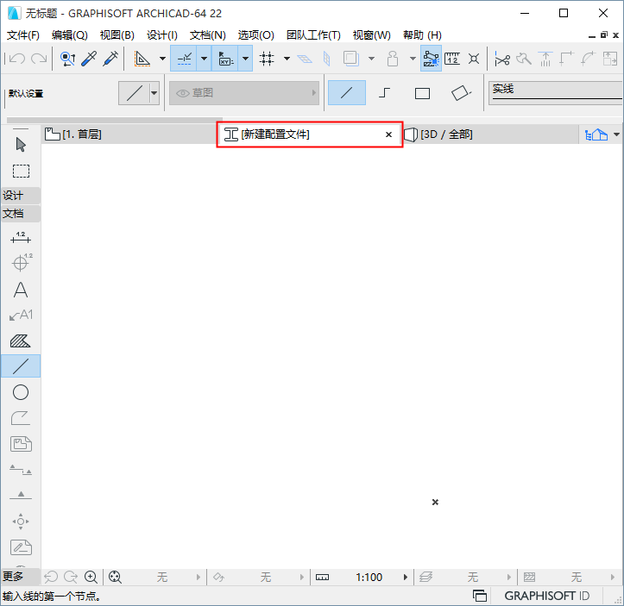Select the single line geometry method
This screenshot has height=606, width=624.
tap(347, 93)
